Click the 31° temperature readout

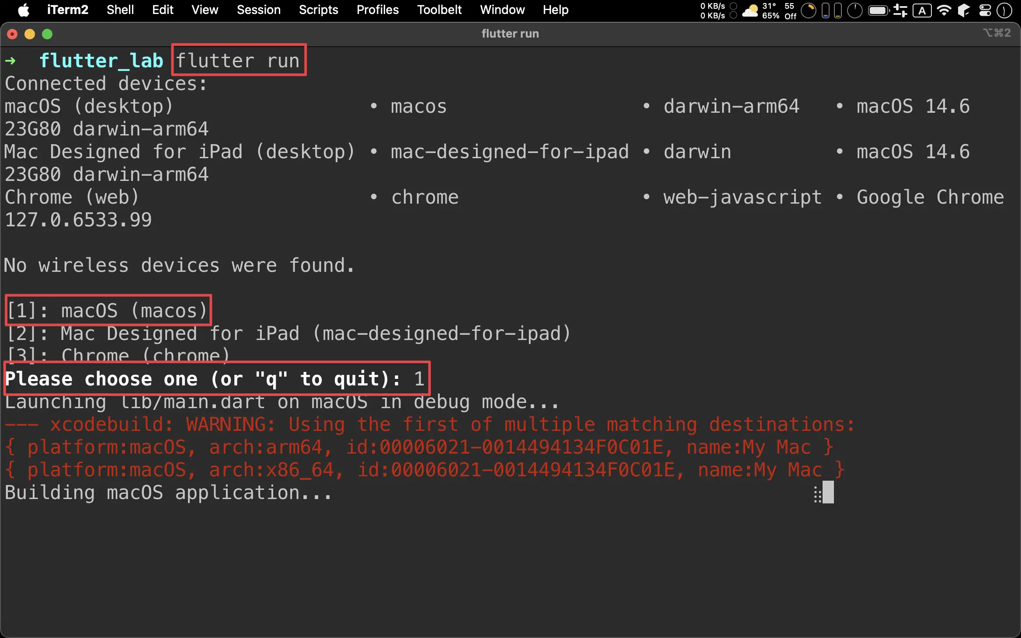click(769, 6)
